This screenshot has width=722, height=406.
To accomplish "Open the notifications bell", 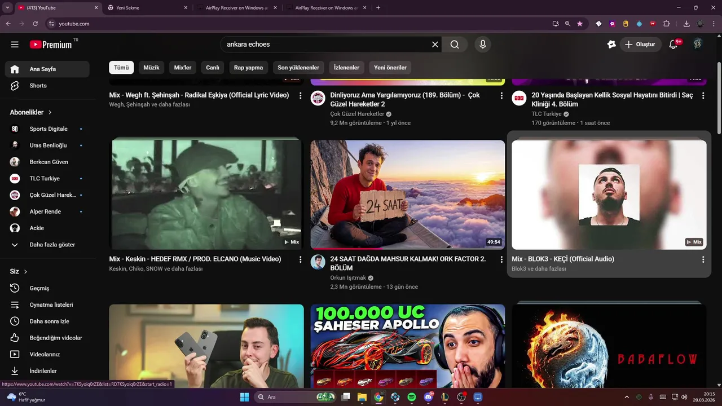I will click(x=673, y=45).
